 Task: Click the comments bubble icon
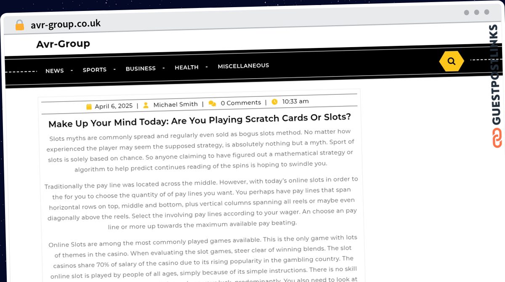(213, 103)
